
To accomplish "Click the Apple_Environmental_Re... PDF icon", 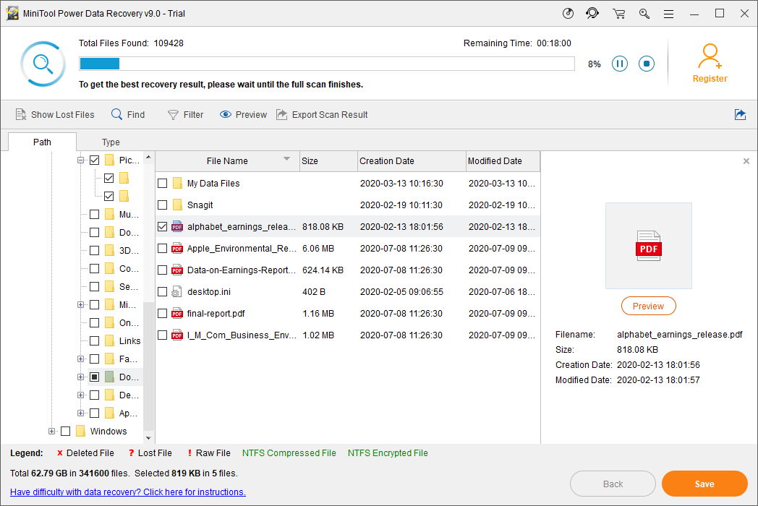I will [177, 249].
